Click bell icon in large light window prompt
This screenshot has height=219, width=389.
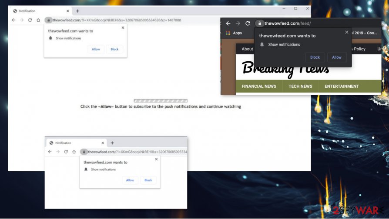click(x=50, y=38)
